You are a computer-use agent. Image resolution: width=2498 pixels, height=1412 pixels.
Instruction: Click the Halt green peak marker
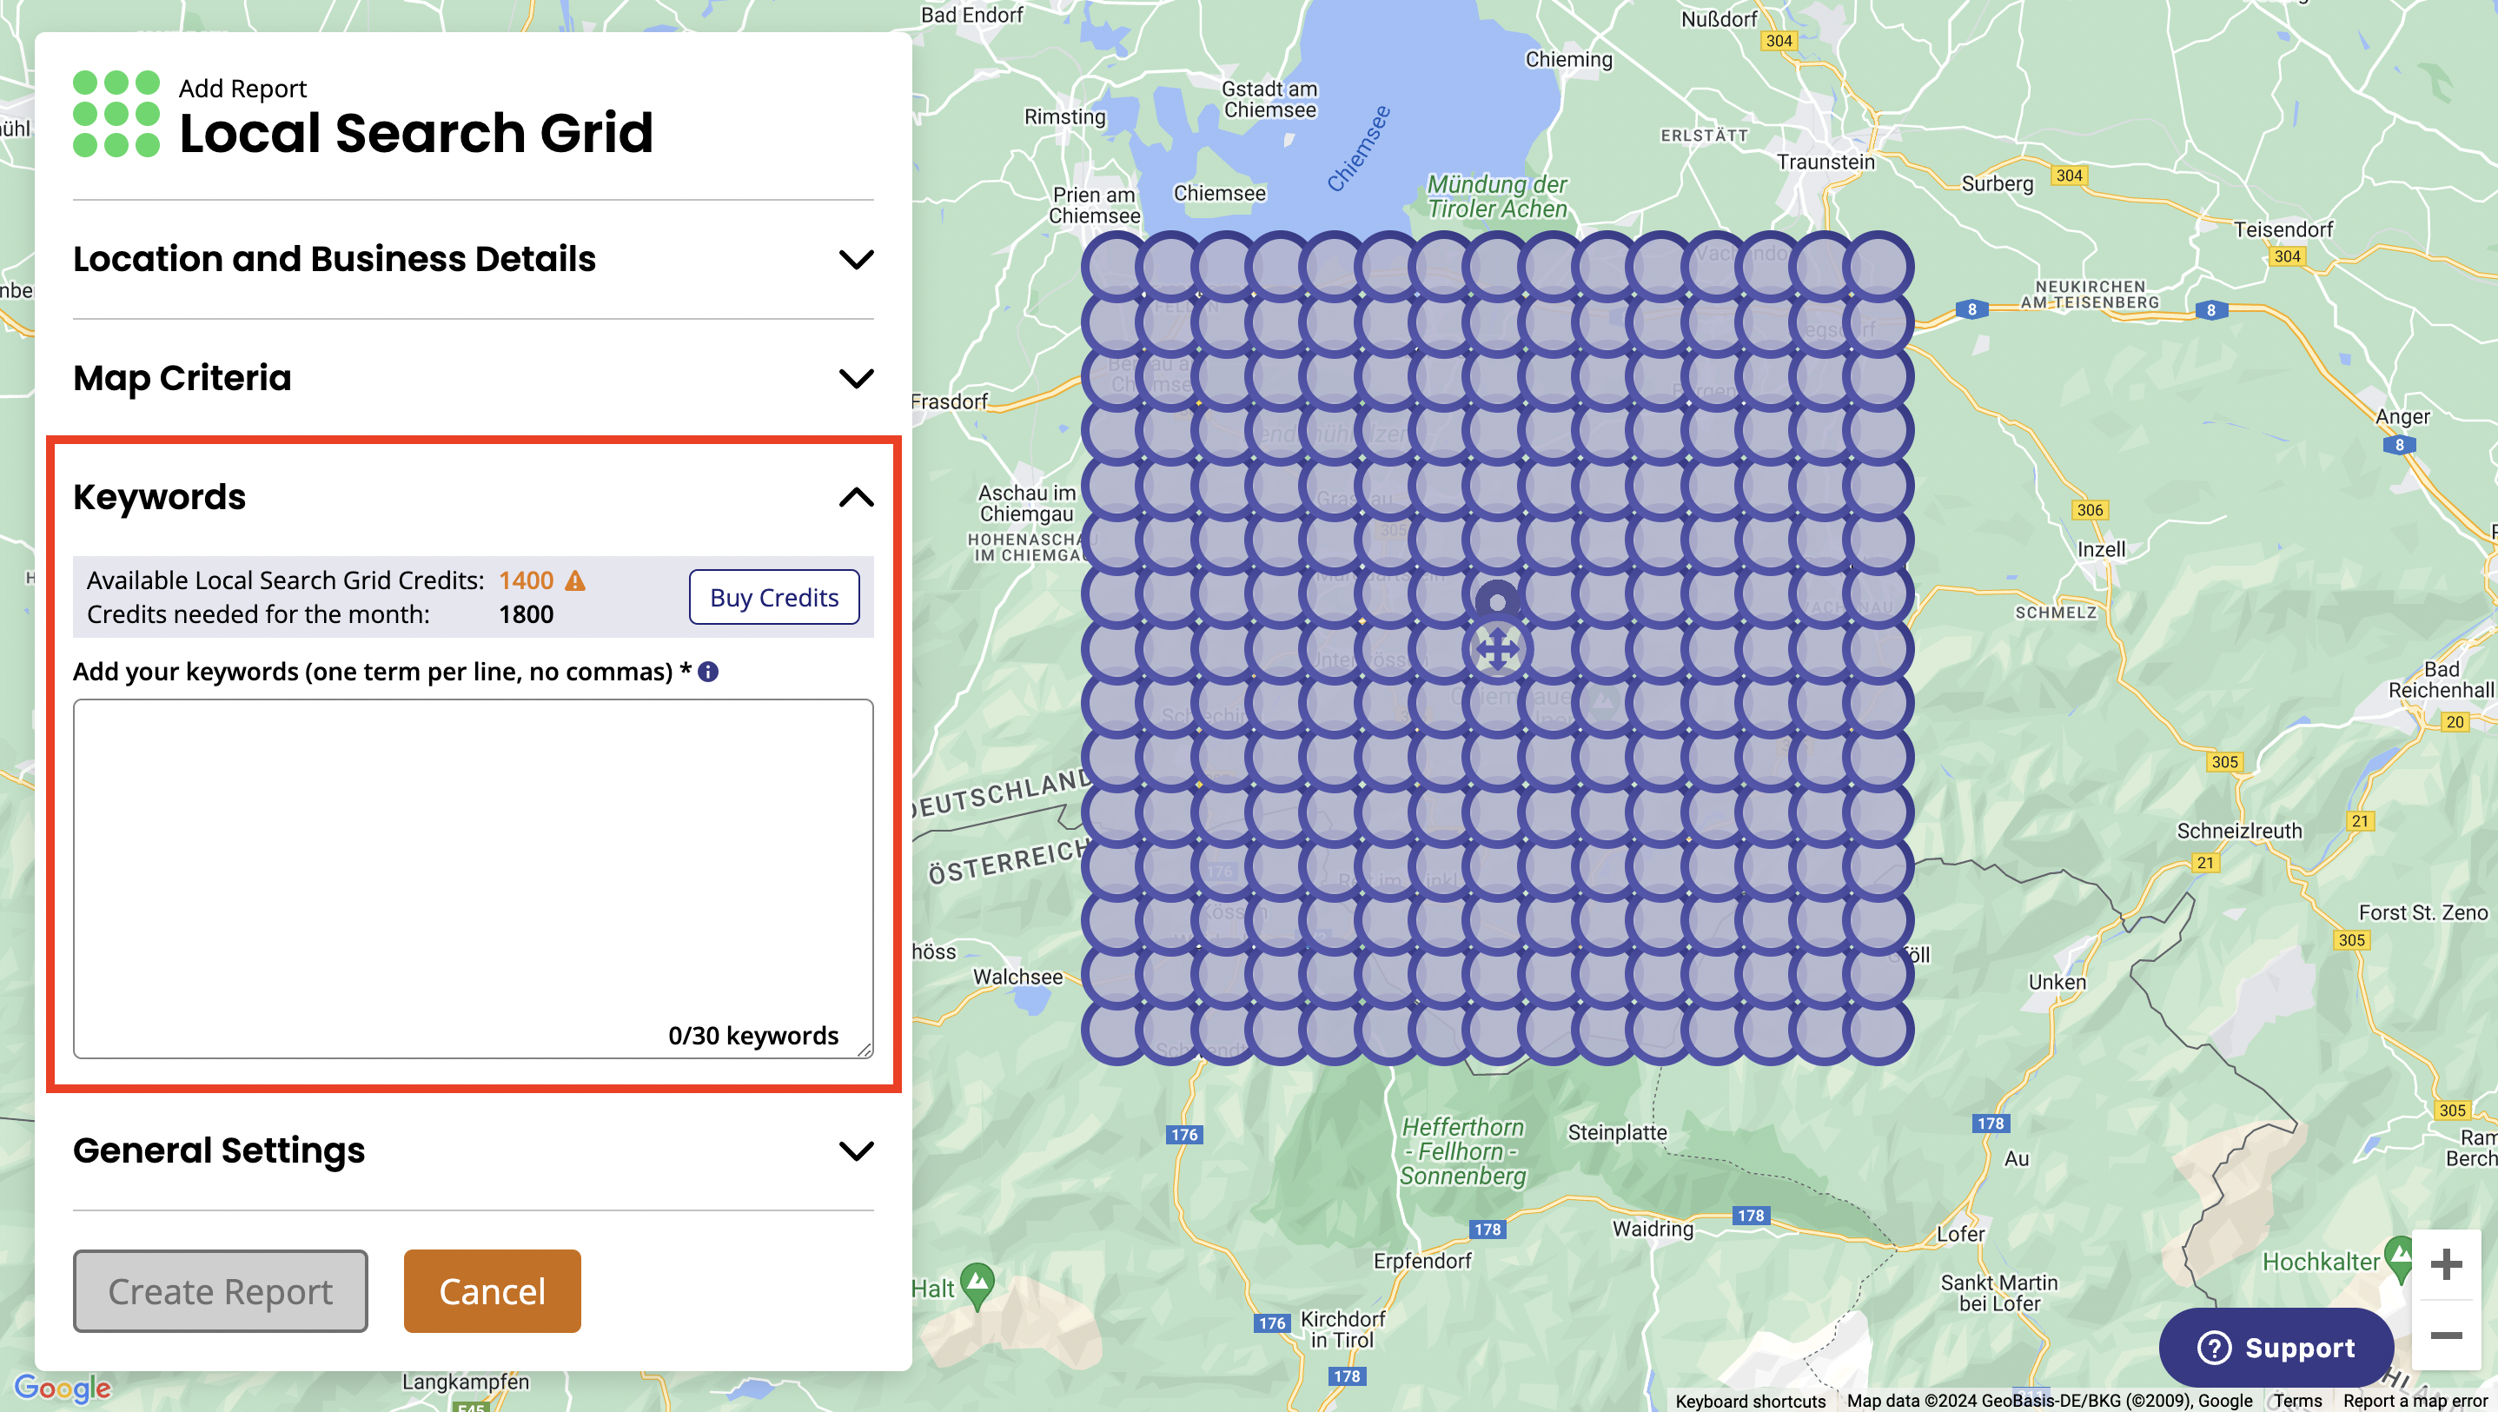[977, 1282]
